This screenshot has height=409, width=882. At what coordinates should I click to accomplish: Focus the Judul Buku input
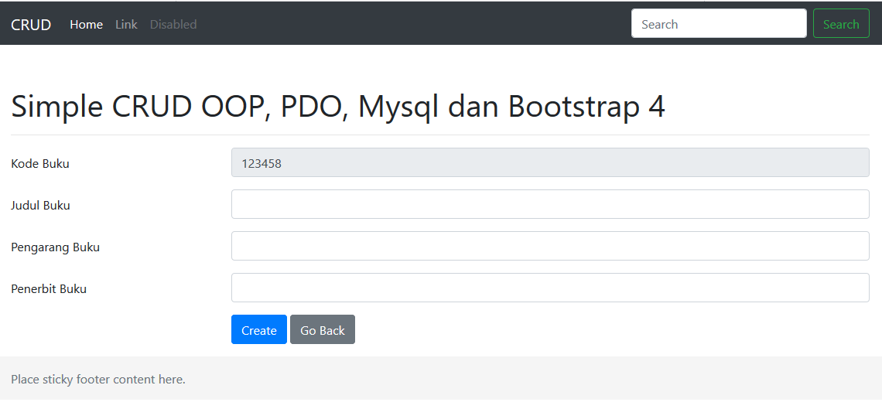click(550, 204)
